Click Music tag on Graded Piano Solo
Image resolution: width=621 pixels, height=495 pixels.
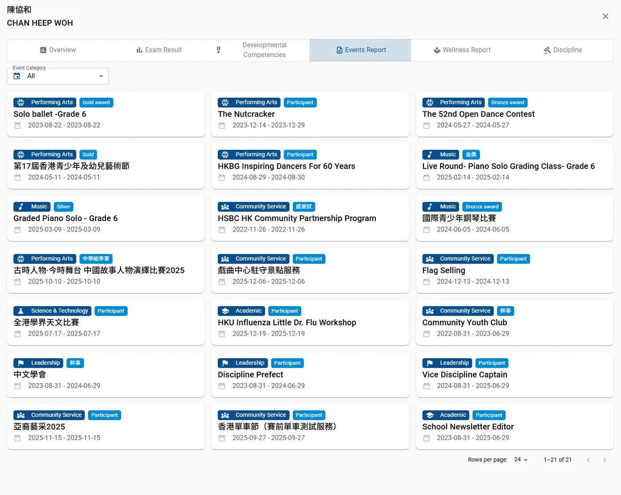(32, 207)
